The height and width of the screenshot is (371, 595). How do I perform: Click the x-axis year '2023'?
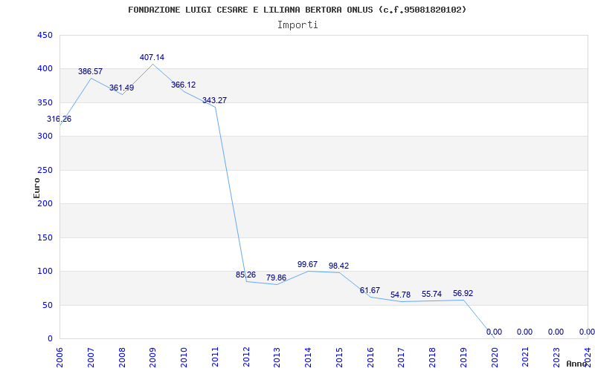click(x=556, y=358)
